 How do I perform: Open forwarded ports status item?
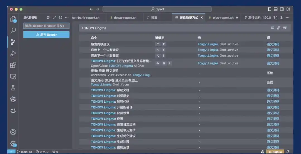coord(55,152)
